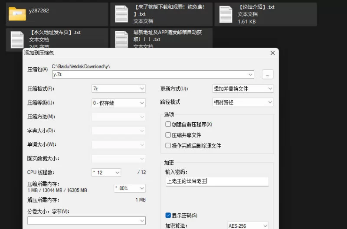The width and height of the screenshot is (347, 229).
Task: Open the y287282 folder icon
Action: click(x=17, y=14)
